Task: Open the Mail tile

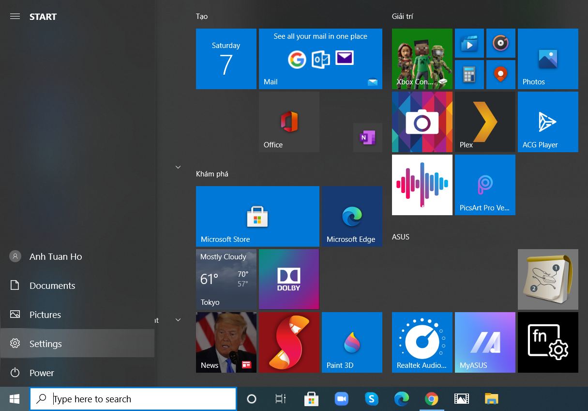Action: [x=320, y=59]
